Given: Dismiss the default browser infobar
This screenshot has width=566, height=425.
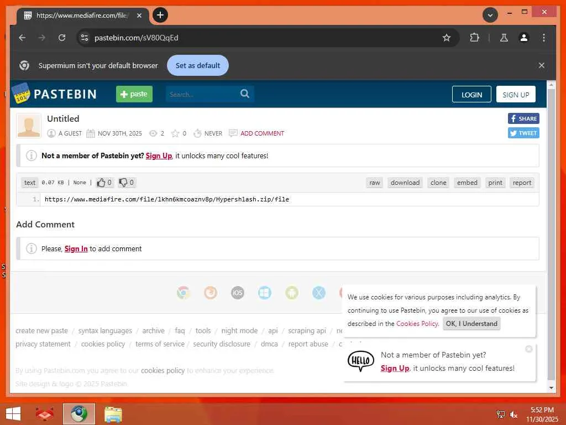Looking at the screenshot, I should tap(542, 65).
